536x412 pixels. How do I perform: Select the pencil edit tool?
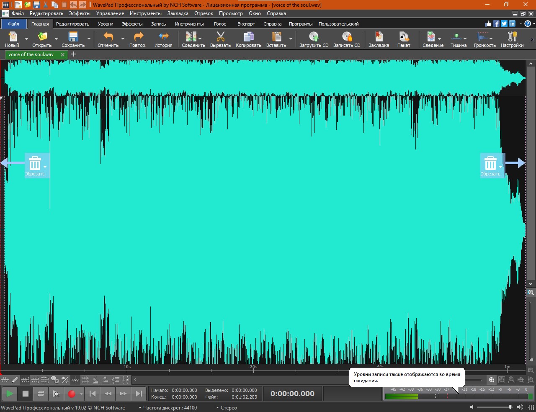[15, 380]
